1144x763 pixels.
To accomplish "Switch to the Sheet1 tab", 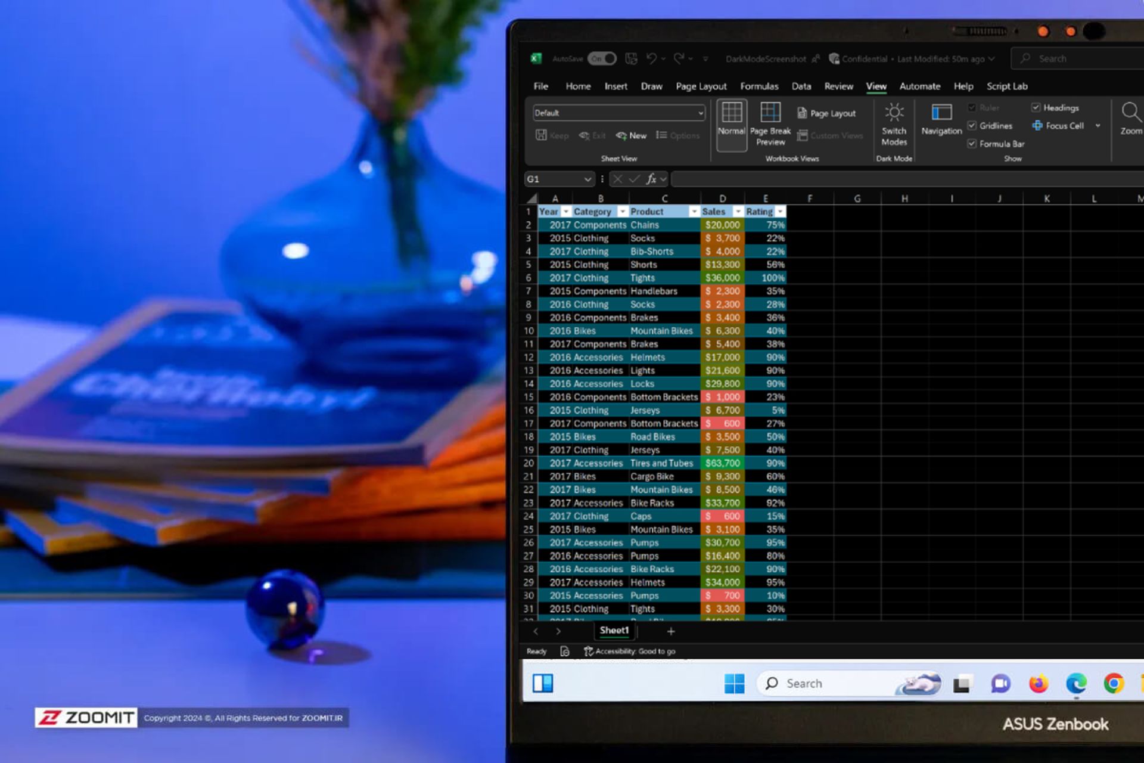I will (x=614, y=631).
